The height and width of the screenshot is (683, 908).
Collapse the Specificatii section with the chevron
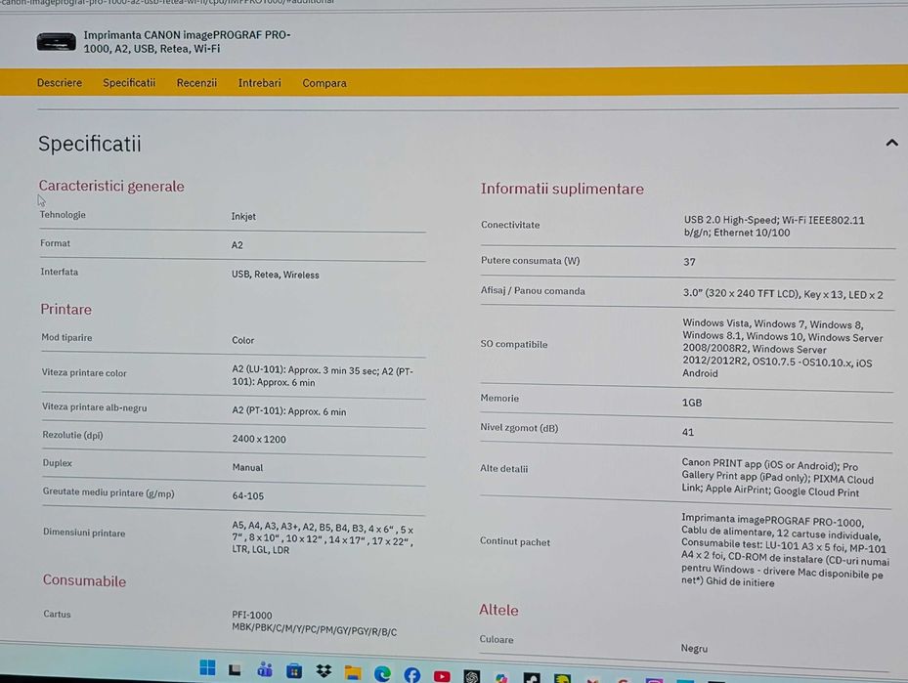[891, 143]
